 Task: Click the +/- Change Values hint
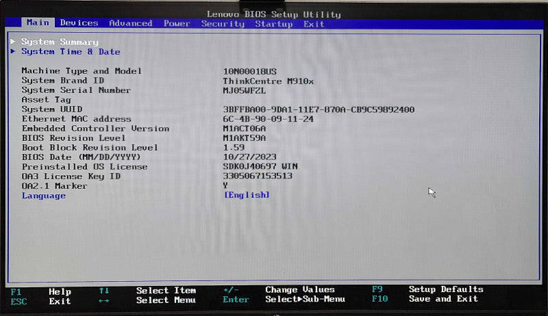(279, 289)
